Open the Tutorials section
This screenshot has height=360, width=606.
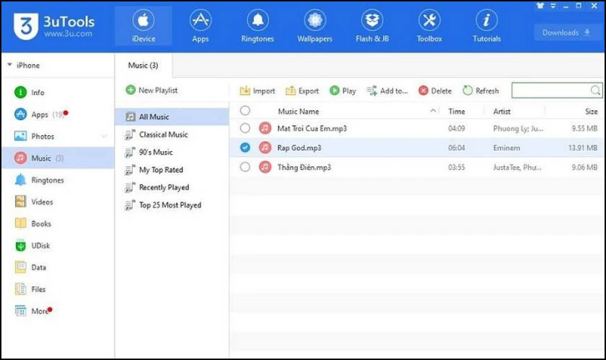(486, 26)
